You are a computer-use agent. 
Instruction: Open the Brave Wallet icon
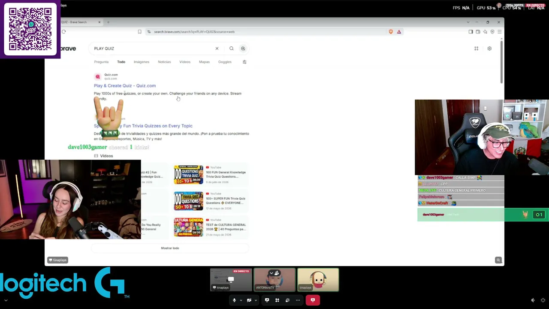478,32
